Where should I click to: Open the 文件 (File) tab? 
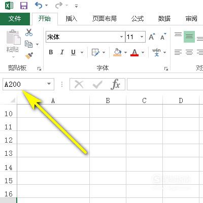[15, 19]
